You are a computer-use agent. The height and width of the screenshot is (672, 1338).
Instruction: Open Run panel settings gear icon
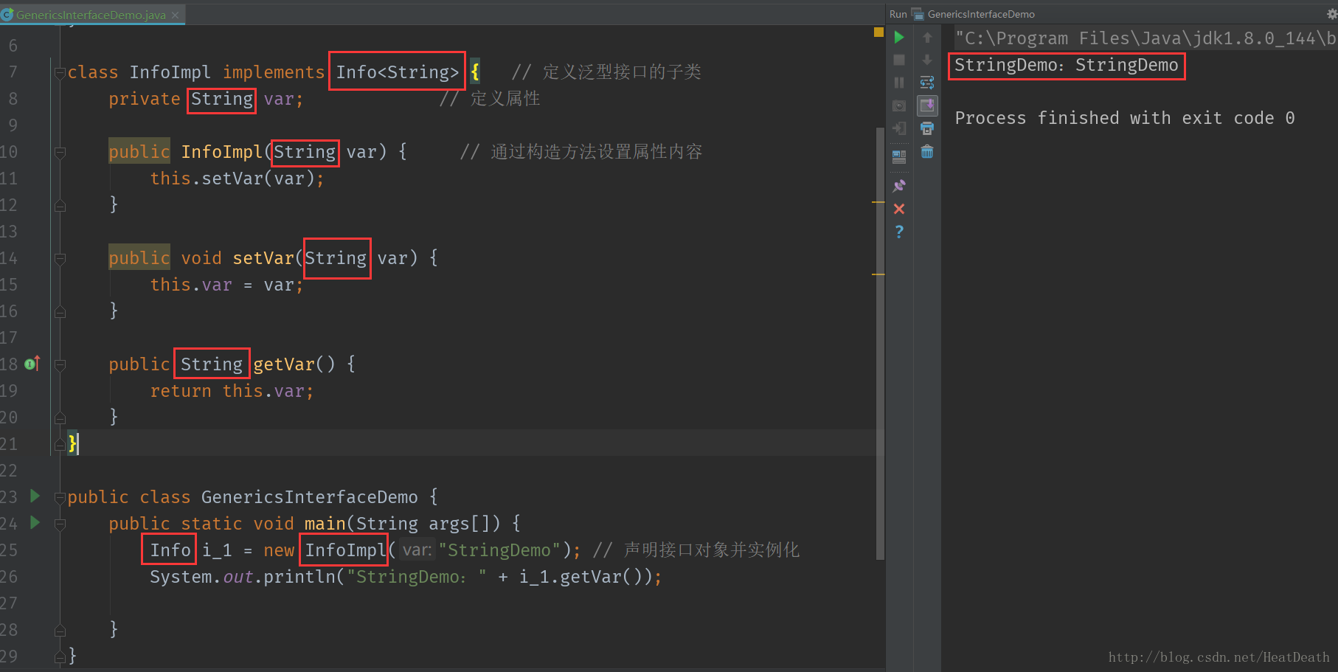click(1331, 14)
